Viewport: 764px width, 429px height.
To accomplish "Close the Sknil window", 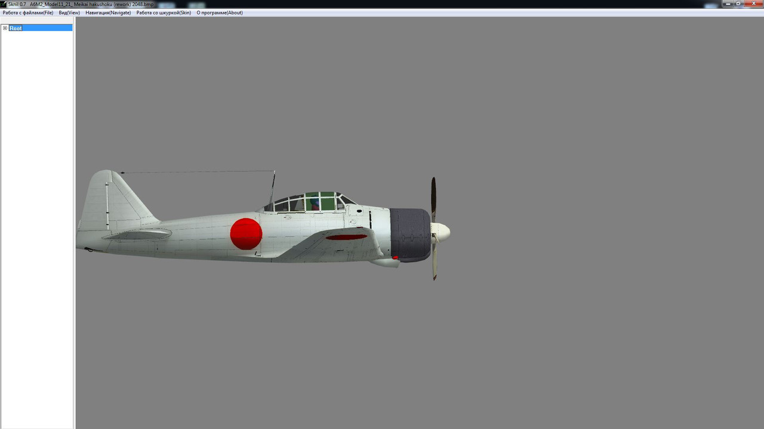I will pyautogui.click(x=752, y=4).
